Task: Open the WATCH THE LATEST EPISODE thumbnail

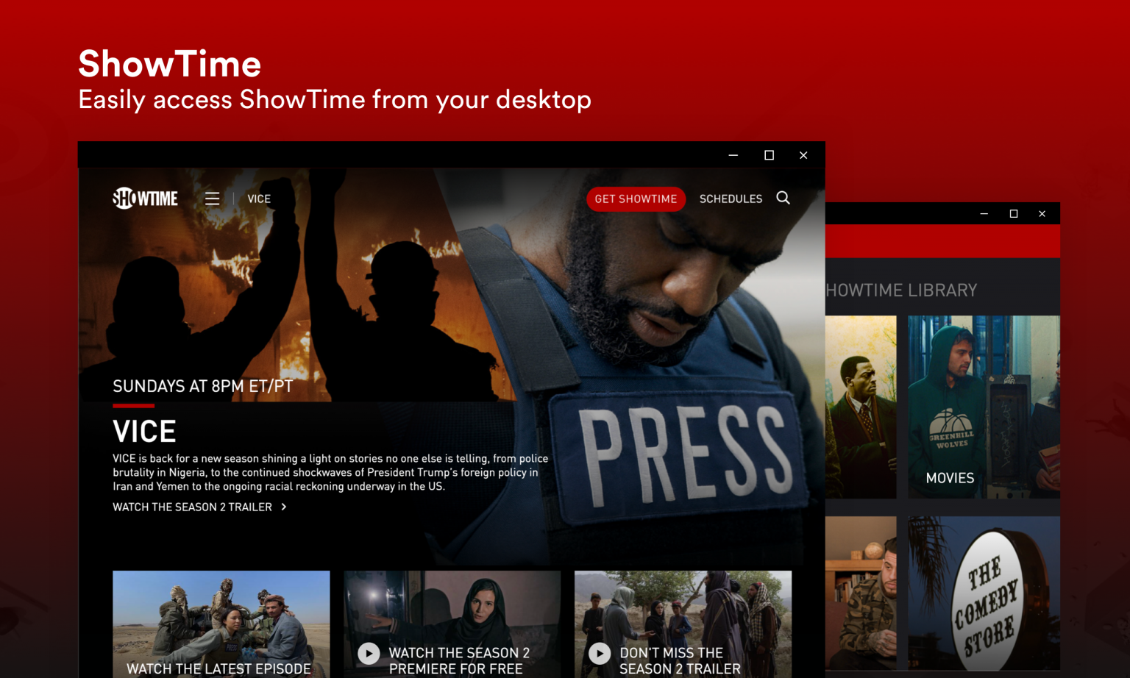Action: pyautogui.click(x=221, y=624)
